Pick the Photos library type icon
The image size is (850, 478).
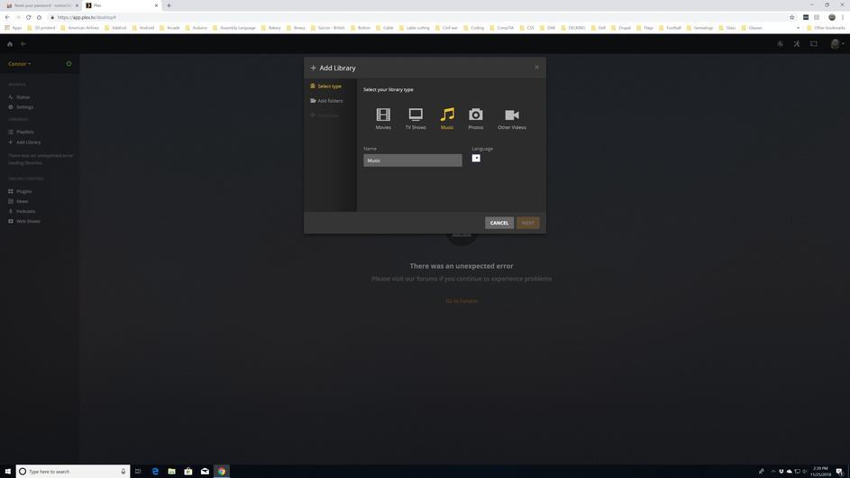(x=475, y=118)
